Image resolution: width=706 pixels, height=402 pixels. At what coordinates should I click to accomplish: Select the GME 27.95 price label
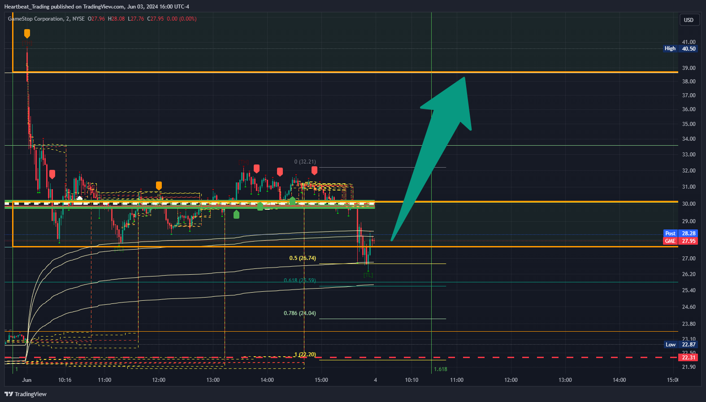tap(680, 241)
